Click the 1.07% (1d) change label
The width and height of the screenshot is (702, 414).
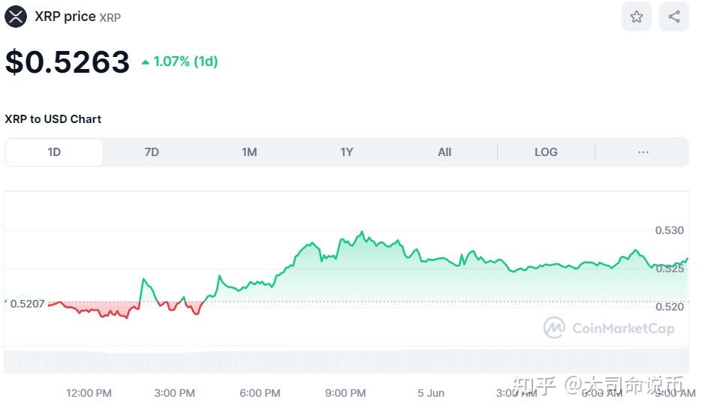(x=185, y=61)
